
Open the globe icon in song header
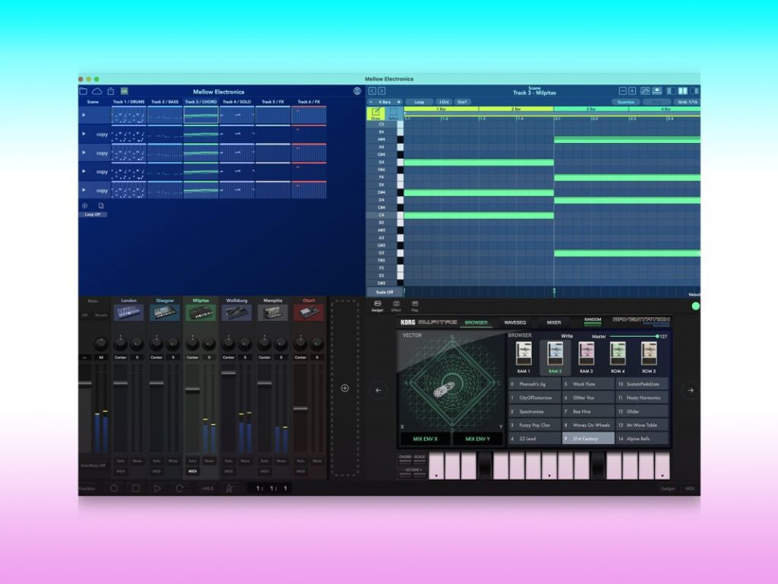coord(357,91)
